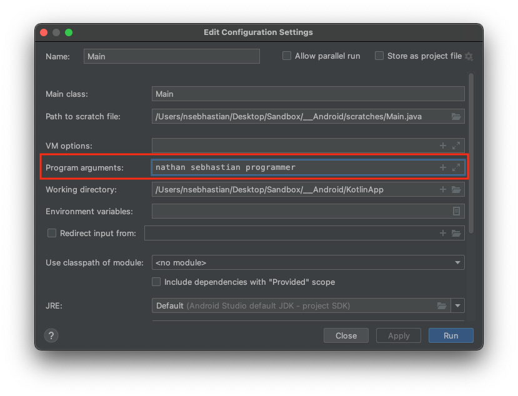The height and width of the screenshot is (396, 518).
Task: Insert macro plus icon in Working directory
Action: click(x=442, y=190)
